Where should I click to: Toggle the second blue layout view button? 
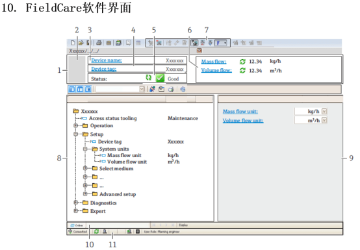pos(80,89)
